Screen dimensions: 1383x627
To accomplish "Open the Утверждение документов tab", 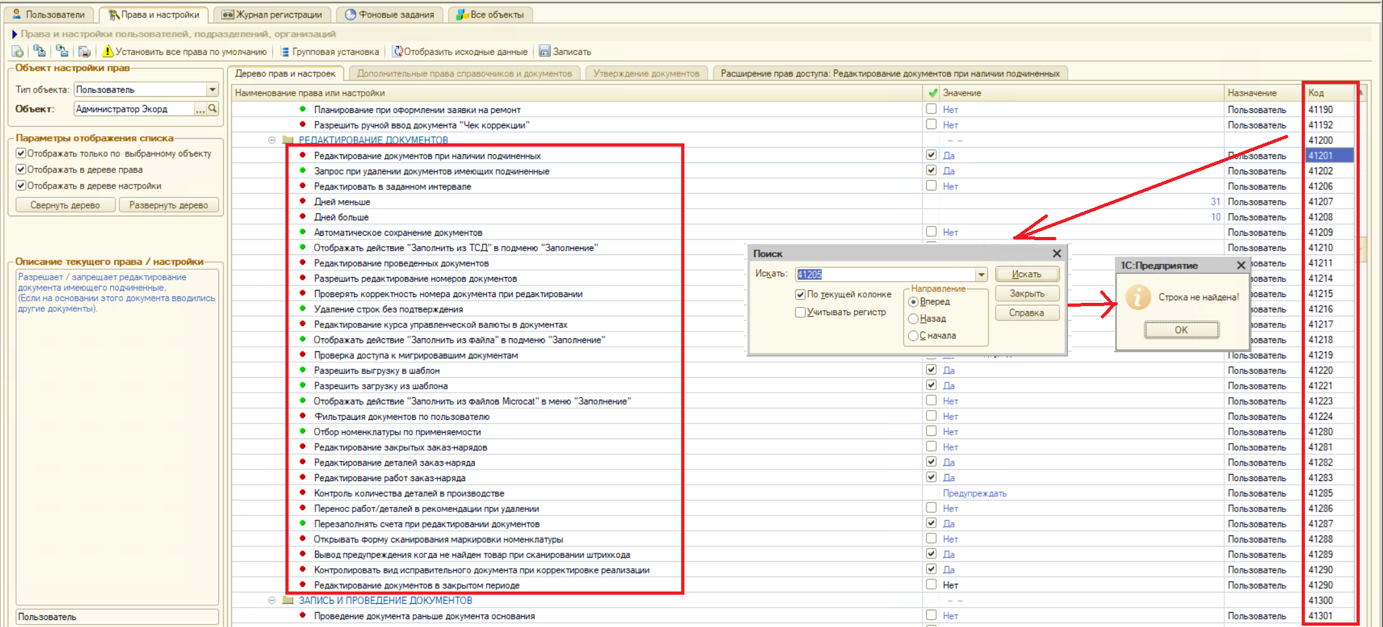I will pyautogui.click(x=646, y=74).
